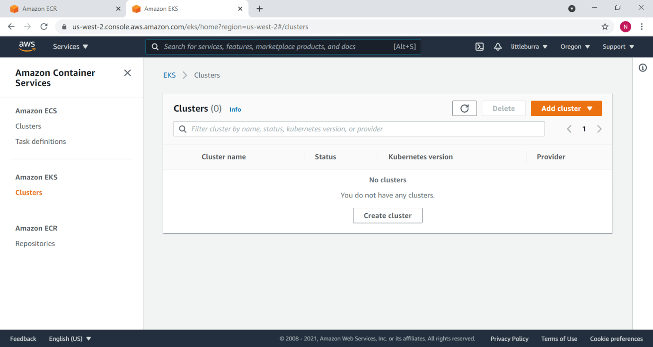This screenshot has height=347, width=653.
Task: Focus the filter cluster search field
Action: (x=359, y=129)
